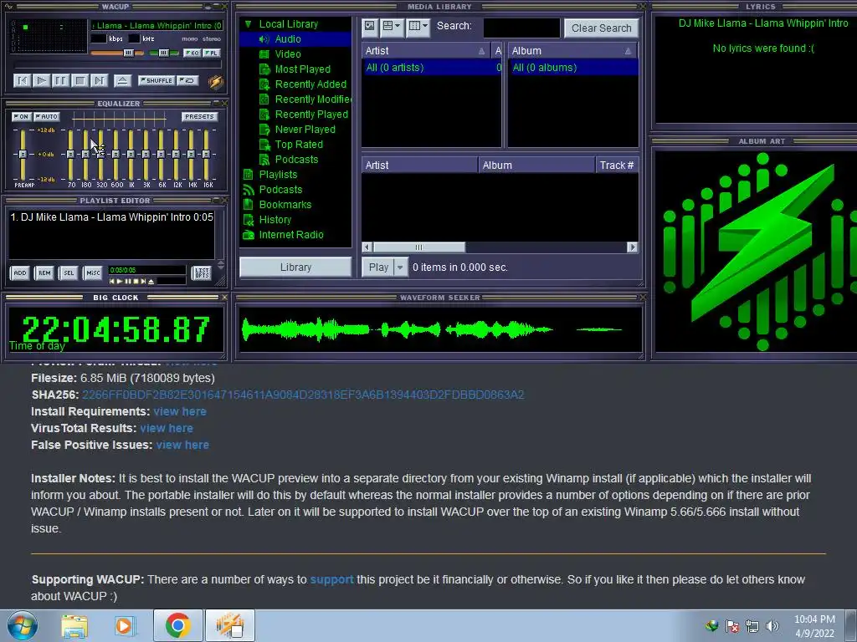Screen dimensions: 857x642
Task: Sort the upper Album pane header
Action: tap(572, 51)
